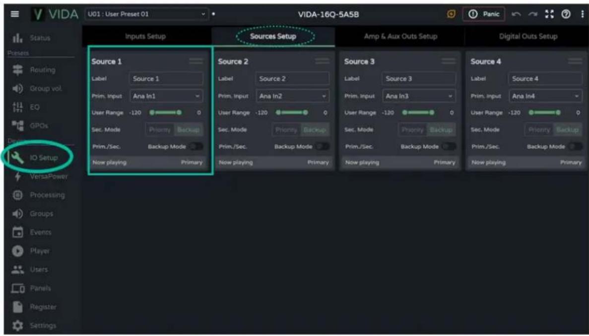Click the Source 2 Label input field
The height and width of the screenshot is (336, 589).
(x=293, y=79)
